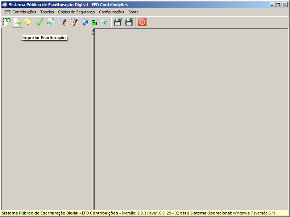This screenshot has height=217, width=290.
Task: Close the EFD Contribuições window
Action: 285,5
